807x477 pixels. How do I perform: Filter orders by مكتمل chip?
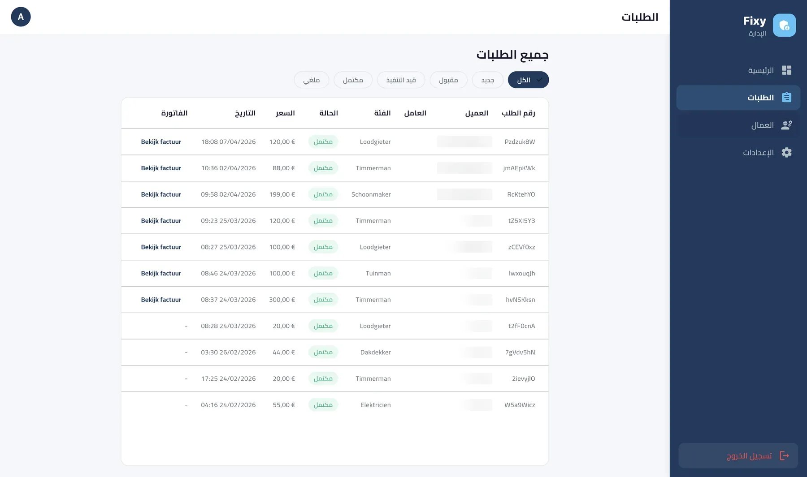pos(353,80)
